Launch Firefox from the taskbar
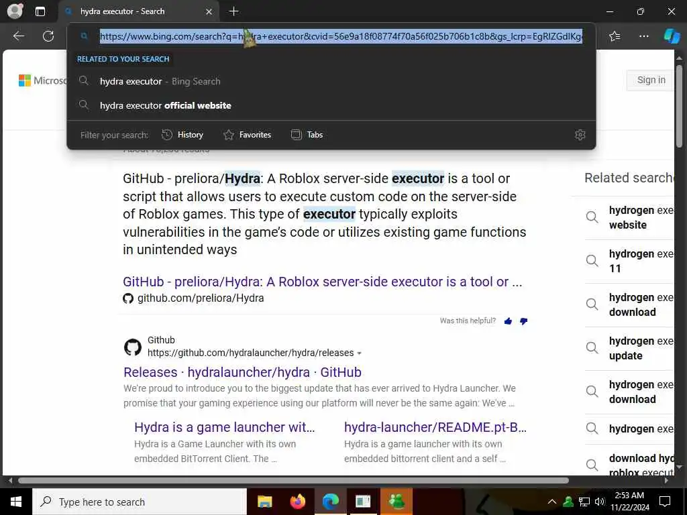The image size is (687, 515). click(297, 502)
